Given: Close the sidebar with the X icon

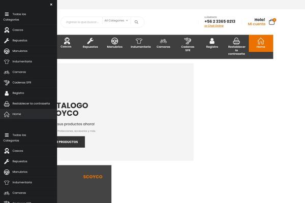Looking at the screenshot, I should click(x=51, y=5).
